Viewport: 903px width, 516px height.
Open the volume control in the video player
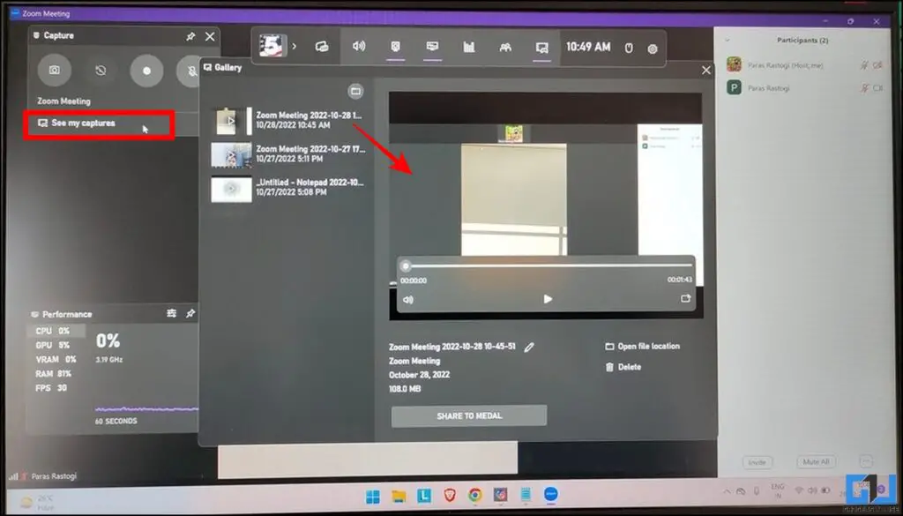click(407, 299)
